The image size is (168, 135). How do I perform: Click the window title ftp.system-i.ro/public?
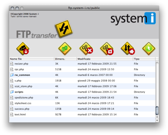point(84,8)
